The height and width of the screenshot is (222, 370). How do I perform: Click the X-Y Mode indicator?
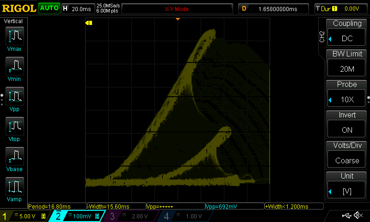(177, 9)
